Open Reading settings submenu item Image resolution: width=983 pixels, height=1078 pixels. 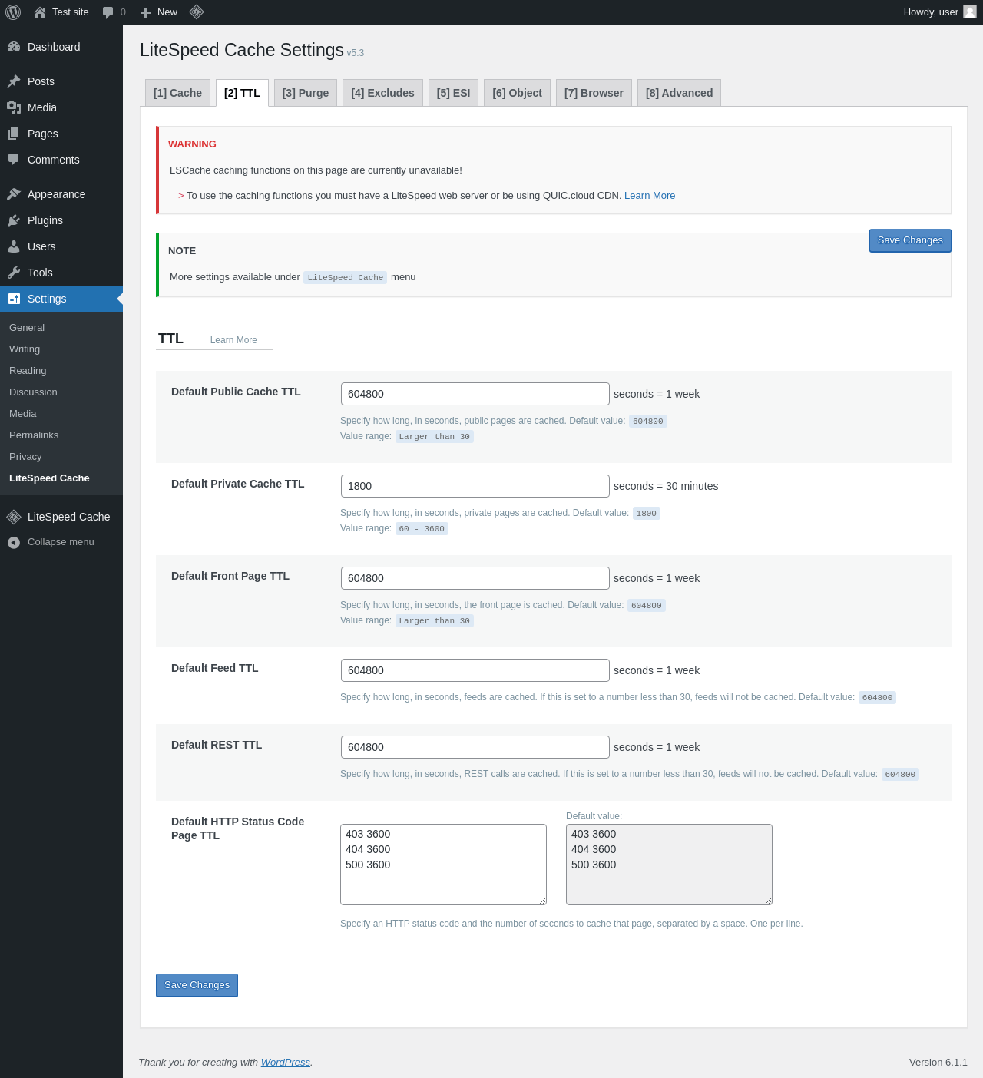pyautogui.click(x=28, y=371)
